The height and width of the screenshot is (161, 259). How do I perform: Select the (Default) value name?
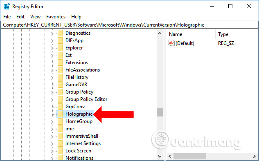(185, 43)
